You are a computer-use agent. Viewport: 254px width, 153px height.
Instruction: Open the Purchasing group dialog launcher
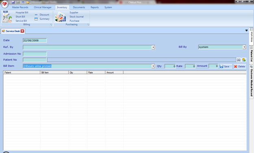coord(88,25)
